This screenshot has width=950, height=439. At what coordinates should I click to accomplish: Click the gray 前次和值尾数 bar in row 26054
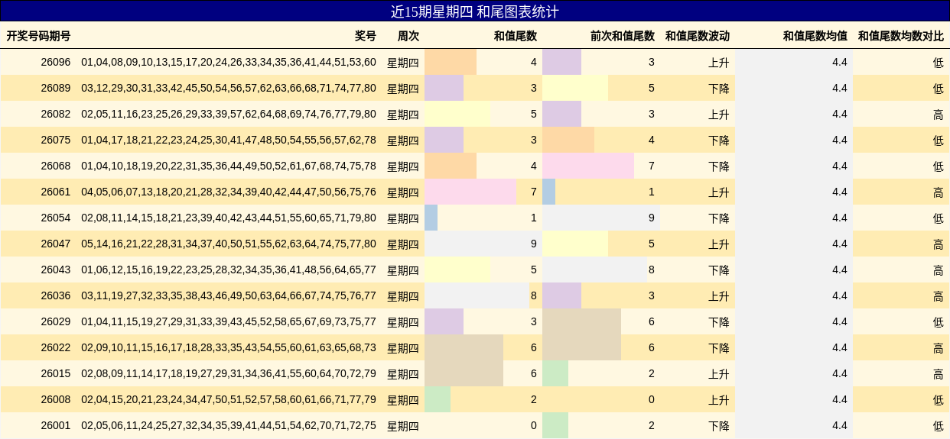[601, 218]
